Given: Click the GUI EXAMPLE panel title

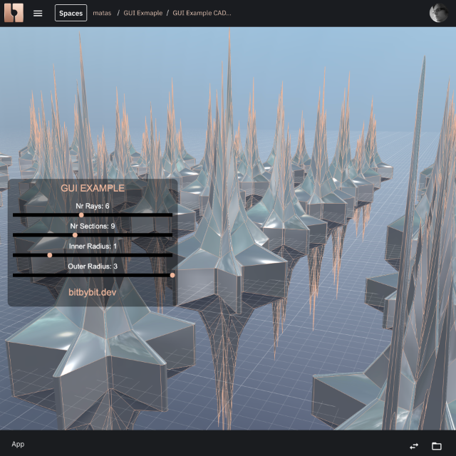Looking at the screenshot, I should (93, 188).
